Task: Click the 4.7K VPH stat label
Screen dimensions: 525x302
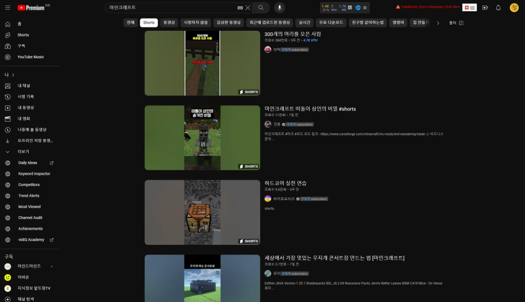Action: [310, 40]
